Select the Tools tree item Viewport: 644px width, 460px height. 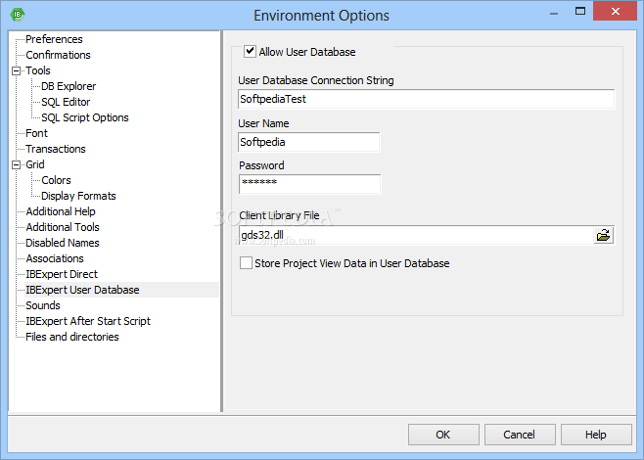[x=38, y=70]
